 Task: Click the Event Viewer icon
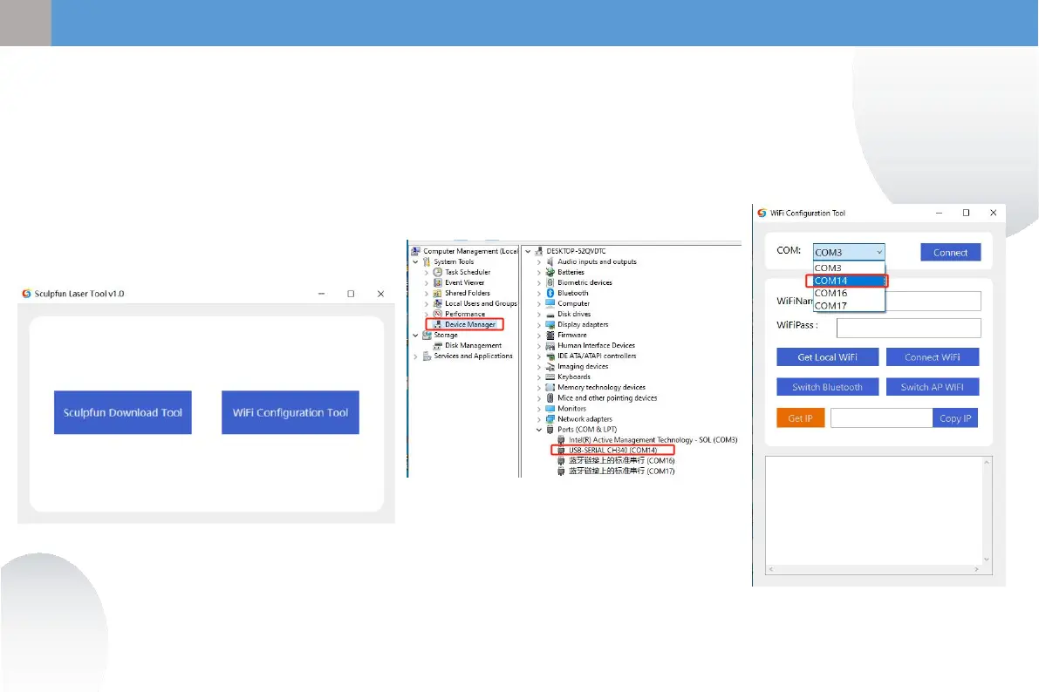(x=437, y=282)
